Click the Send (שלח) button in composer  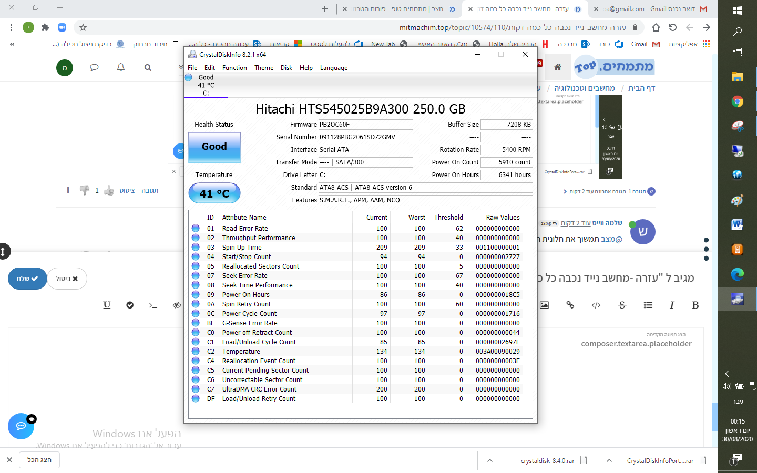tap(27, 279)
